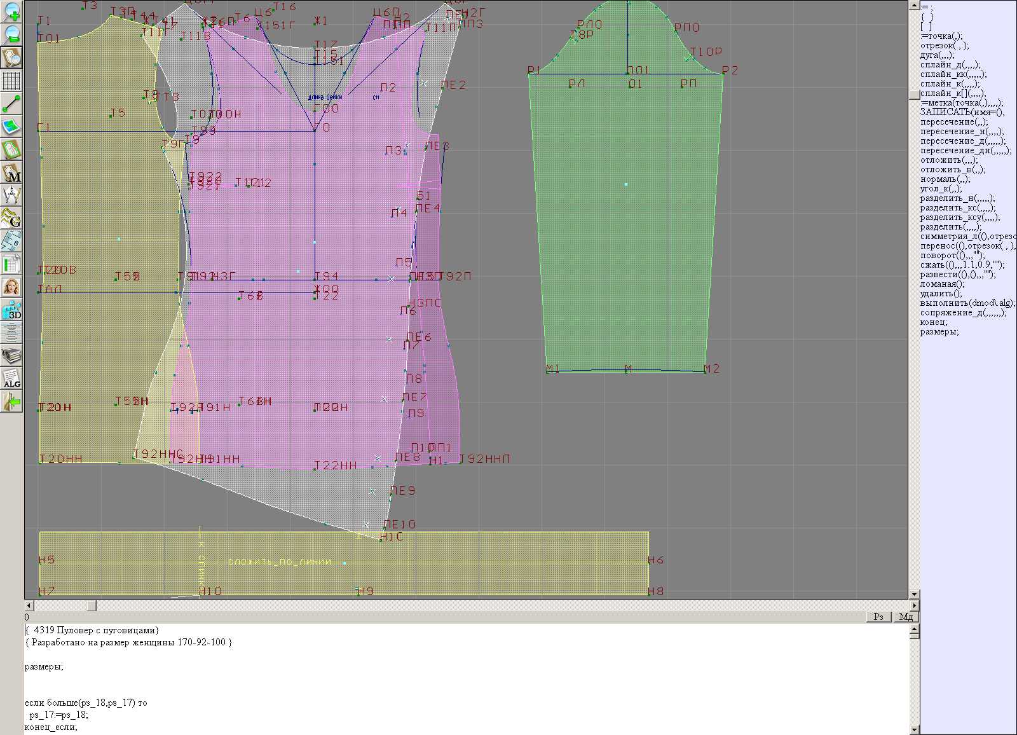This screenshot has width=1017, height=735.
Task: Select 'пересечение(,,);' in the command list
Action: point(954,121)
